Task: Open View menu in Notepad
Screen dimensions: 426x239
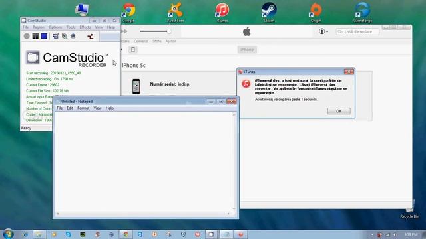Action: 97,108
